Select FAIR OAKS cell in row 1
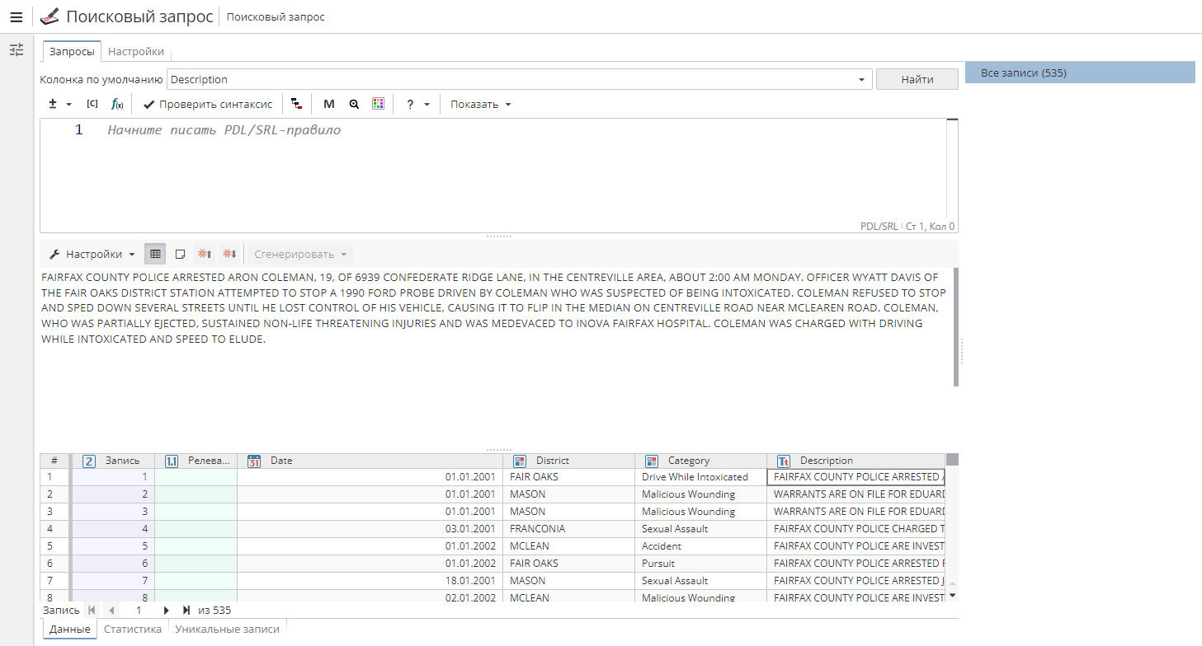Image resolution: width=1202 pixels, height=646 pixels. point(568,477)
